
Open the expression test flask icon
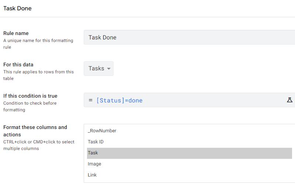tap(290, 100)
